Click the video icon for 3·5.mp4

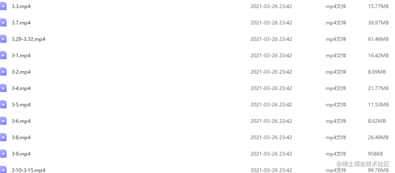click(x=3, y=105)
